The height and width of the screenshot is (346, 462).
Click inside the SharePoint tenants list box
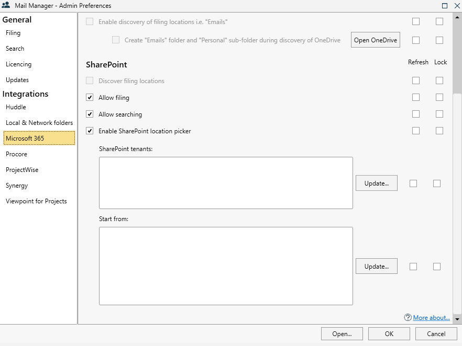[226, 183]
